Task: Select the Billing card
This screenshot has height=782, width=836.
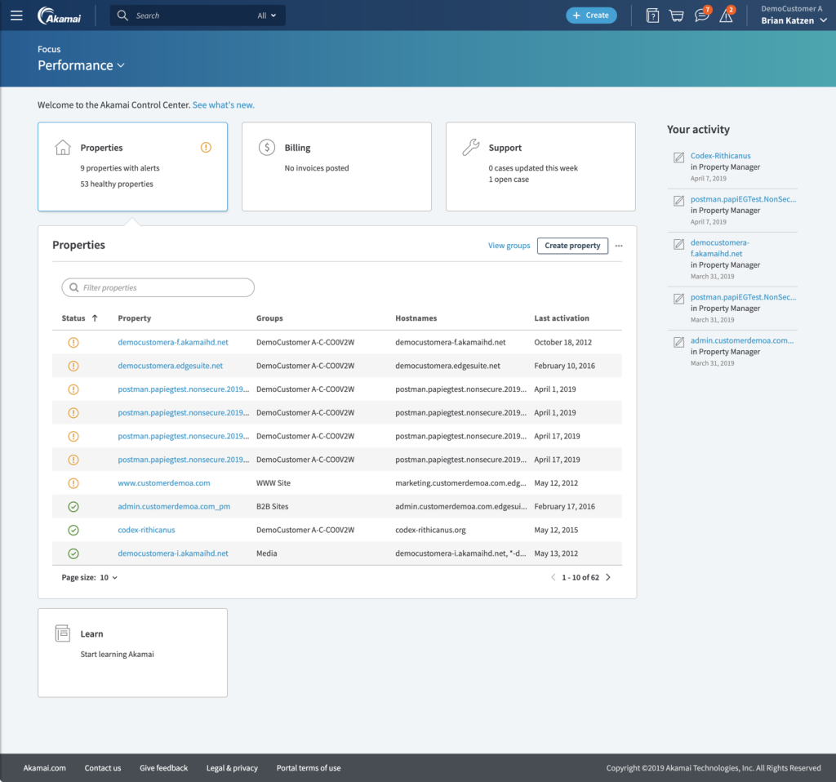Action: coord(336,167)
